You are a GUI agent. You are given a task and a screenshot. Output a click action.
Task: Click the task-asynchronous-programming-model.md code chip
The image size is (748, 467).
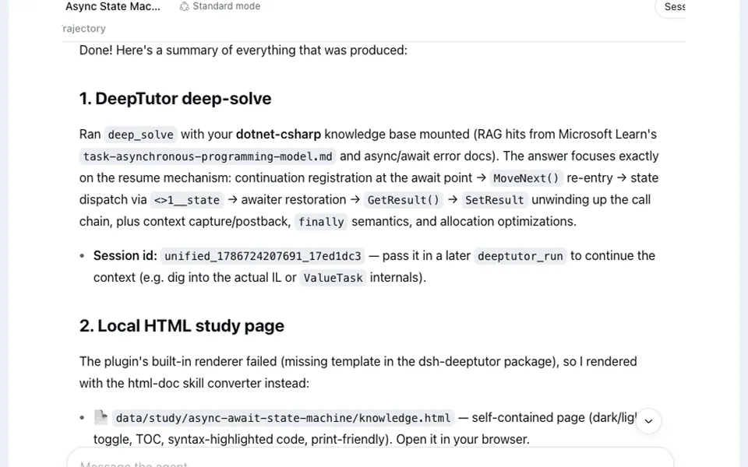(207, 156)
